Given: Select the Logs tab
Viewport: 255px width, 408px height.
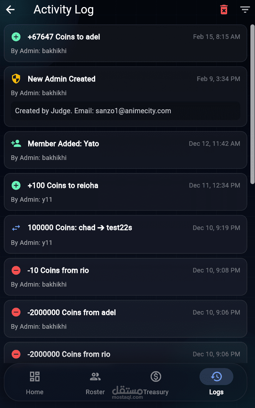Looking at the screenshot, I should (216, 383).
